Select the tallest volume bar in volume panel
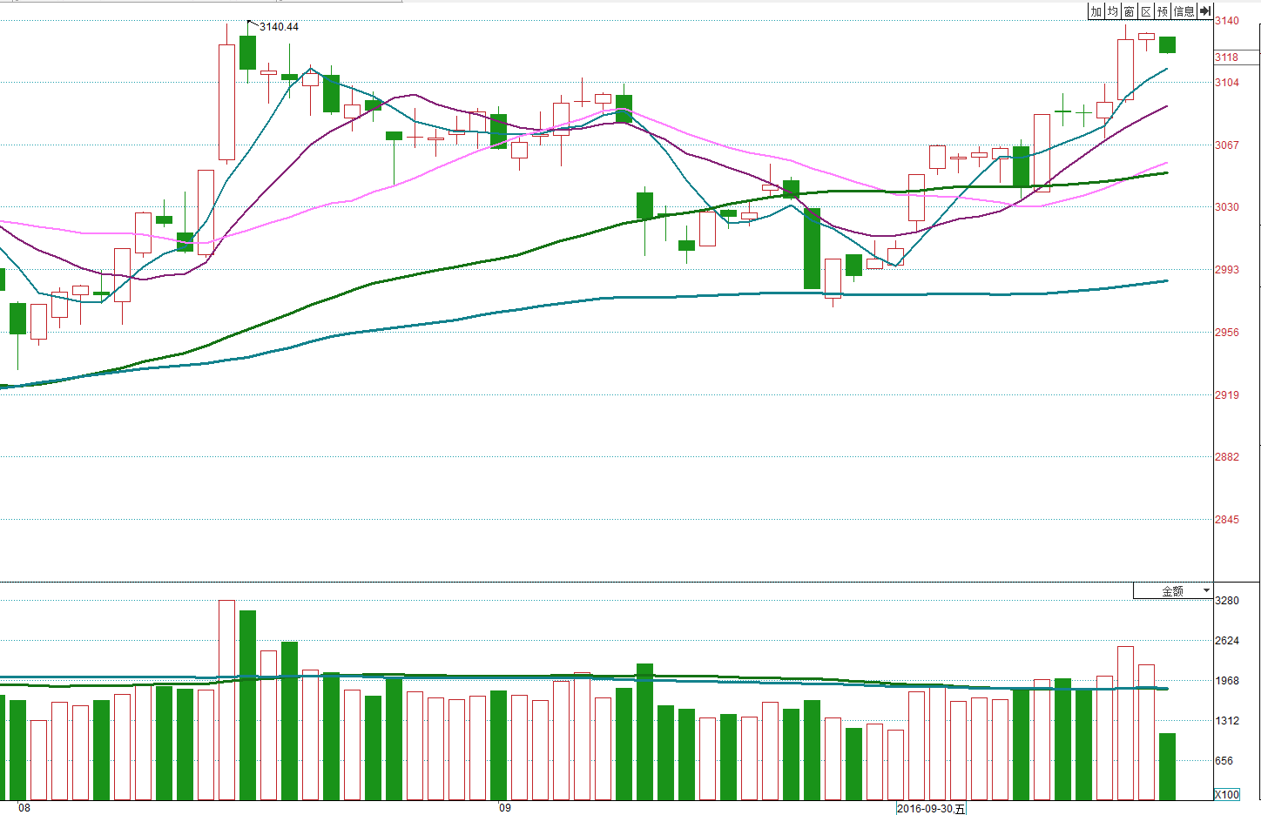The height and width of the screenshot is (815, 1261). click(226, 699)
